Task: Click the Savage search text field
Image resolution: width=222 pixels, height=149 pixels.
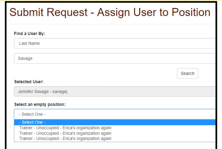Action: pos(115,58)
